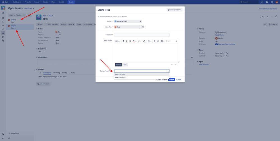Viewport: 280px width, 141px height.
Task: Open the Style dropdown in editor
Action: tap(118, 41)
